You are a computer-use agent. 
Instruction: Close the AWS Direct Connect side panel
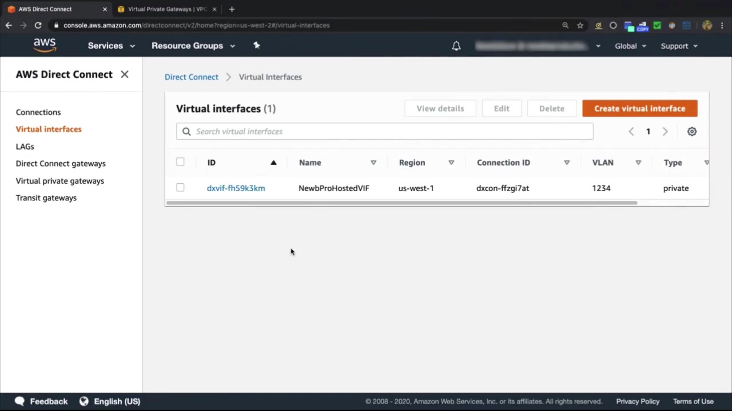tap(125, 74)
